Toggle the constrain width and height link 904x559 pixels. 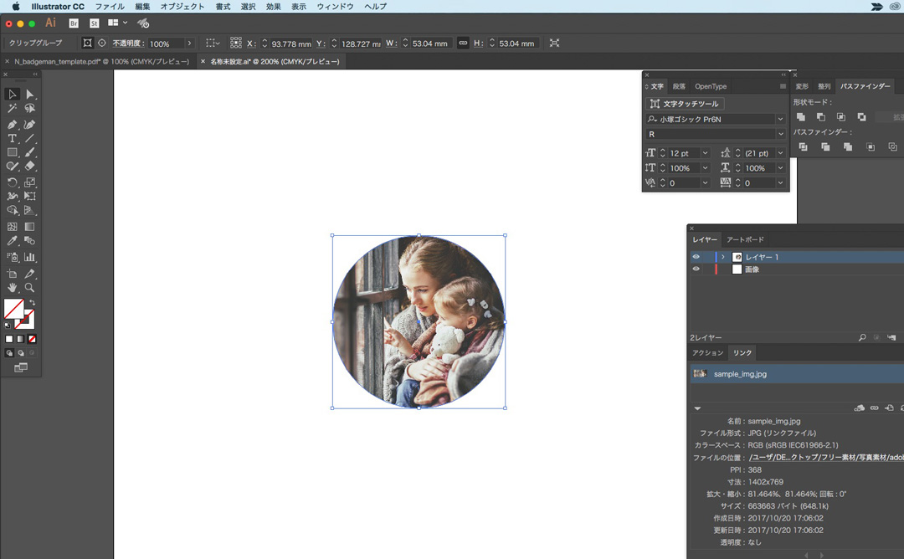(463, 44)
